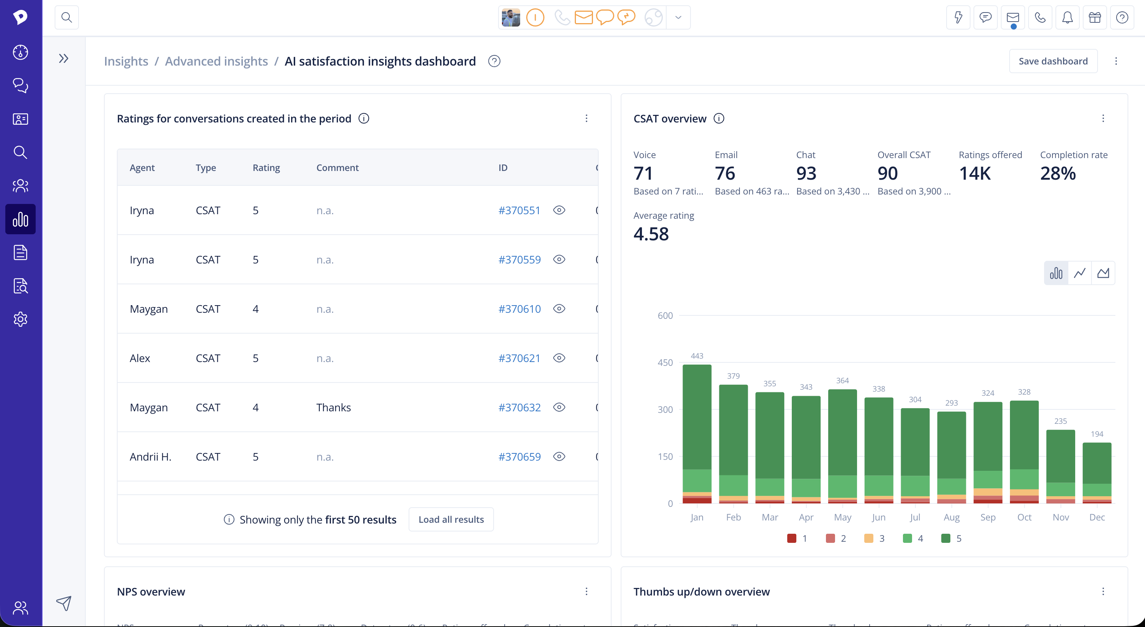Viewport: 1145px width, 627px height.
Task: Open NPS overview three-dot menu
Action: point(586,591)
